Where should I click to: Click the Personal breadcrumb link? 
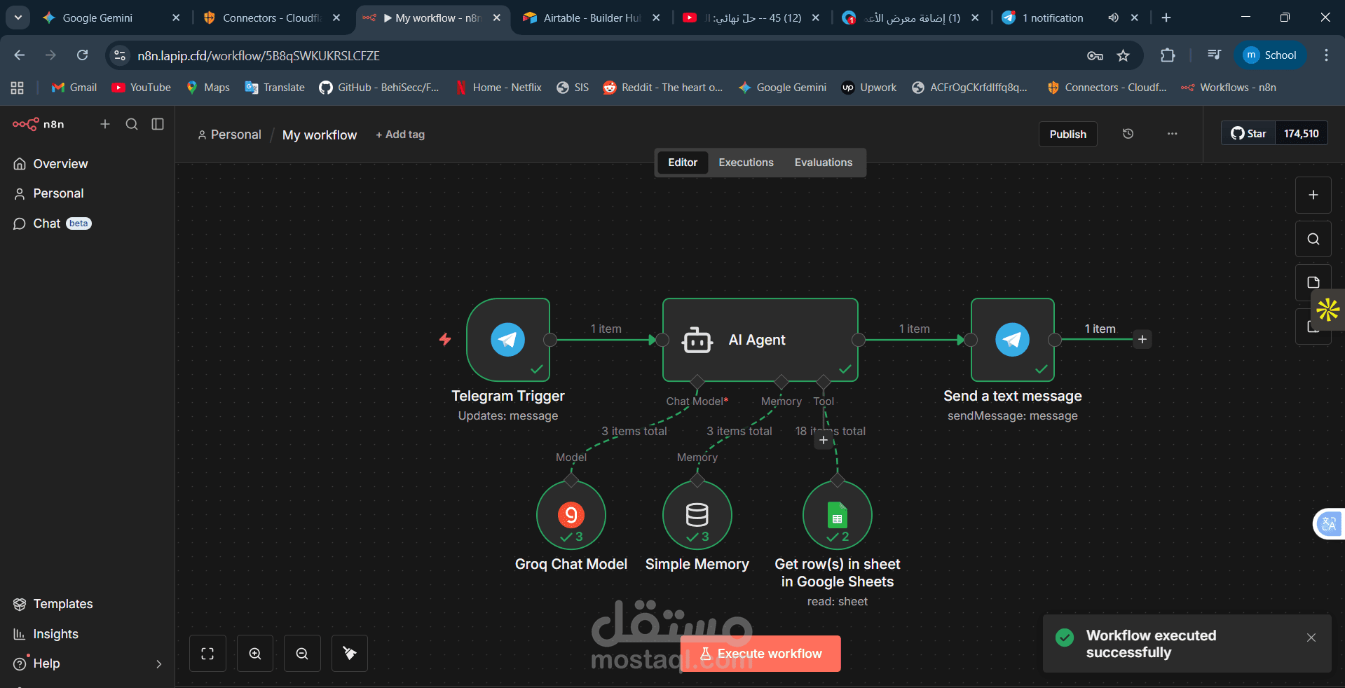tap(229, 135)
